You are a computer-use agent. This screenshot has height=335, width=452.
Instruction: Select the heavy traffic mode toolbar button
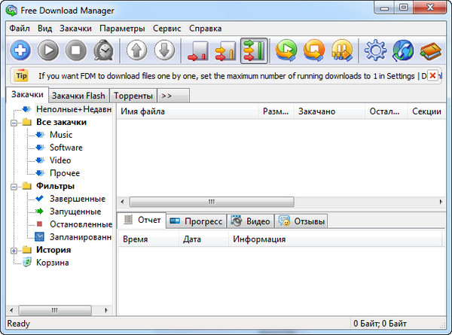254,51
